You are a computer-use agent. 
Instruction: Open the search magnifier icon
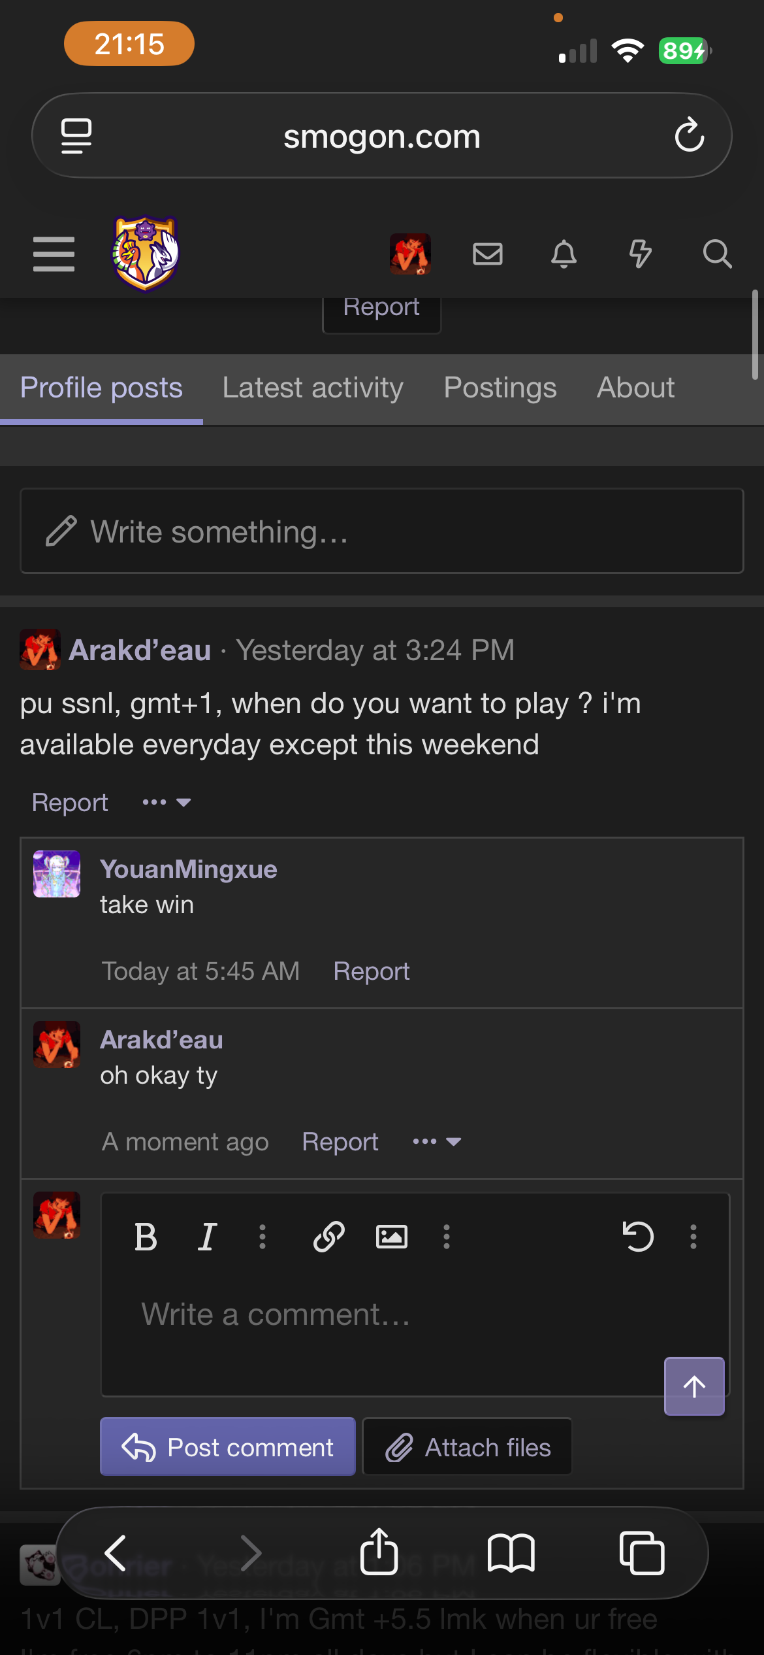pyautogui.click(x=716, y=254)
